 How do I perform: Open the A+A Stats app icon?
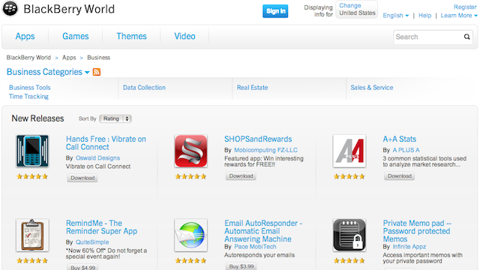[349, 151]
